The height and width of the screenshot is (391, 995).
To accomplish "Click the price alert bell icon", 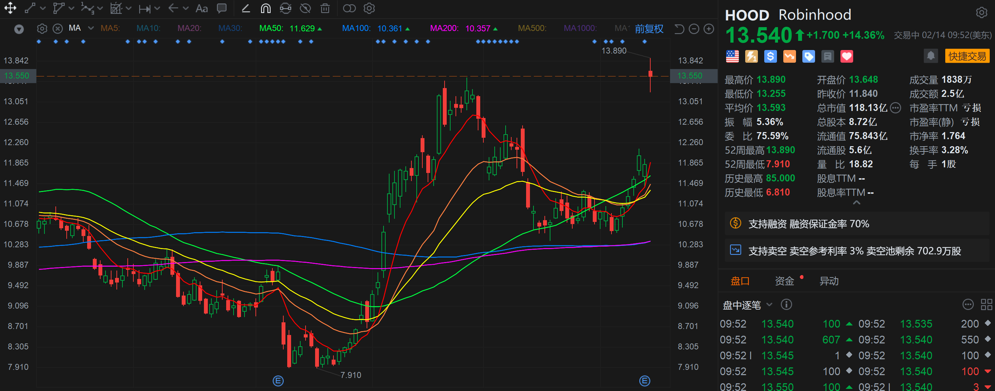I will tap(930, 56).
